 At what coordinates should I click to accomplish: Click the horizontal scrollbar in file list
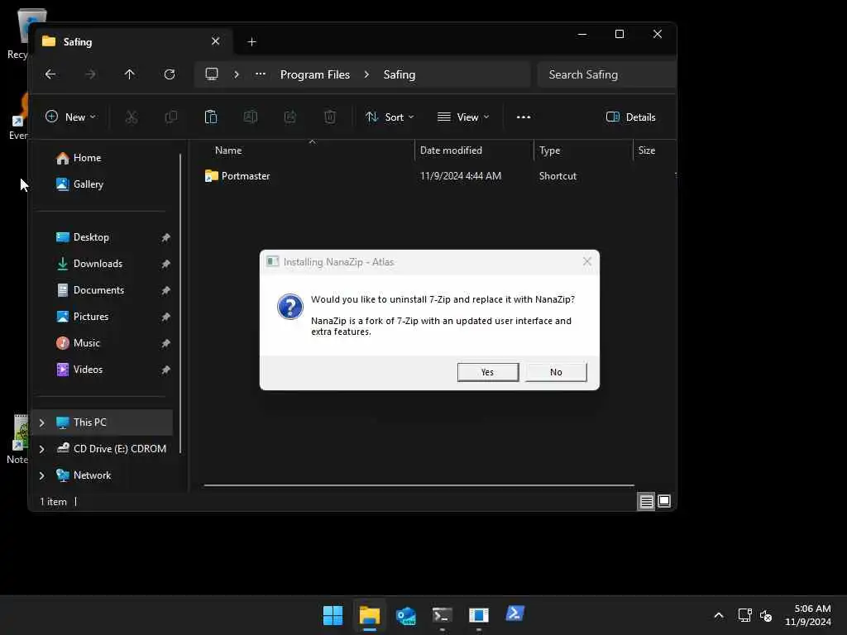click(x=419, y=485)
